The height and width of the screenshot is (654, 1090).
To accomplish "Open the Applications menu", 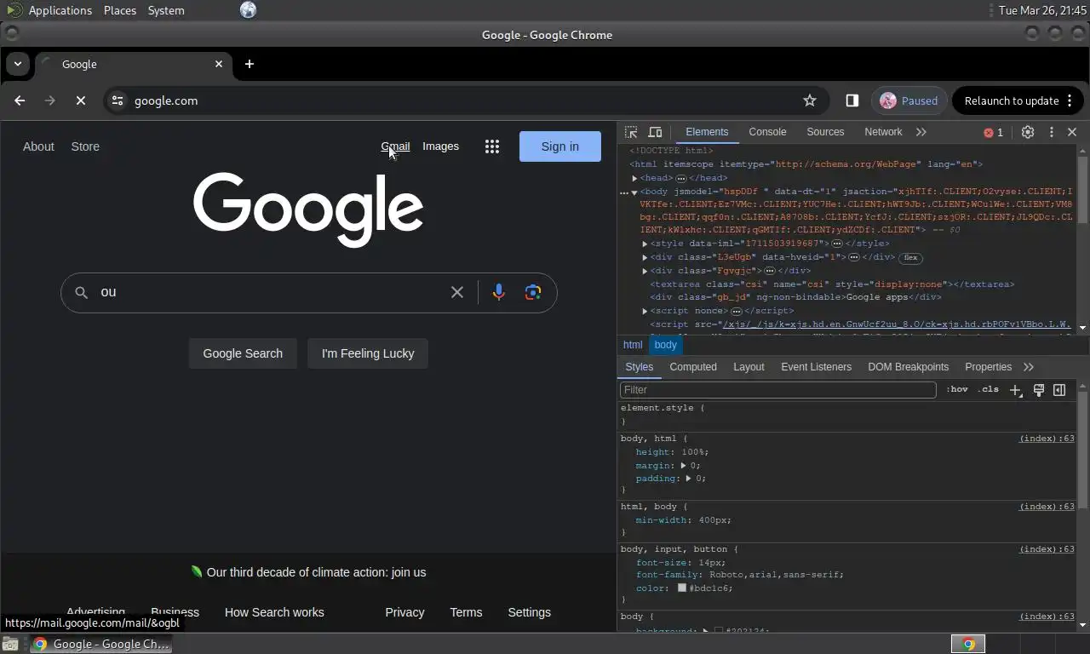I will (x=60, y=10).
